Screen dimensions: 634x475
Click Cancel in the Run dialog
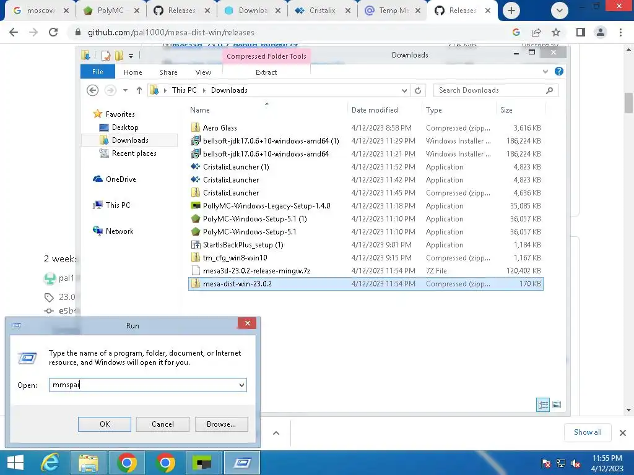[163, 424]
